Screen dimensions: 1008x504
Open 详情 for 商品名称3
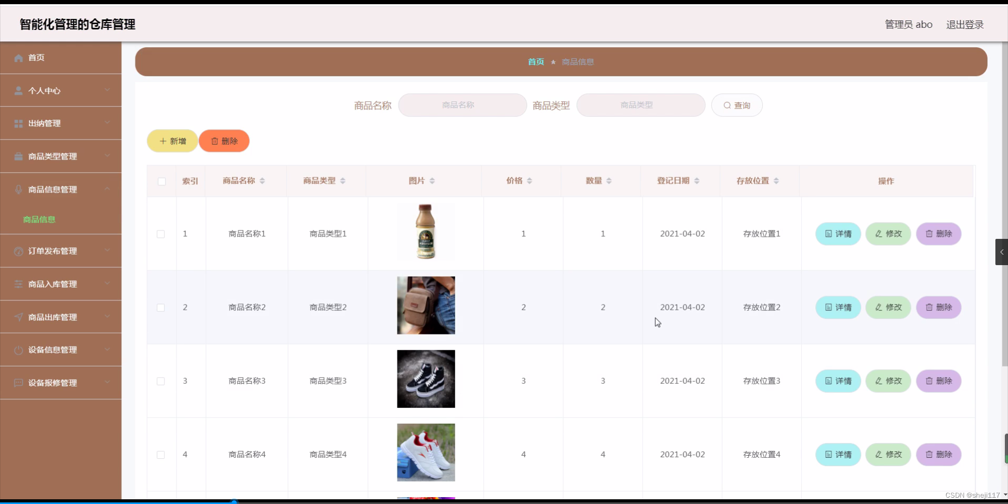coord(837,381)
